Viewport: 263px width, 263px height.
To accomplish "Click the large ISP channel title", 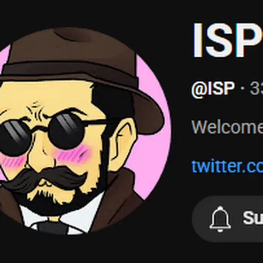I will pyautogui.click(x=228, y=40).
